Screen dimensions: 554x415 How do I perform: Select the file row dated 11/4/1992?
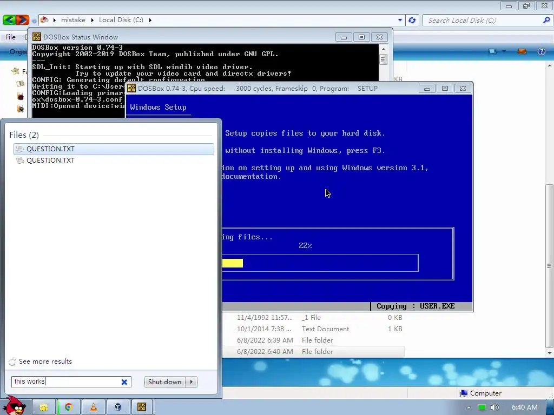click(x=313, y=318)
